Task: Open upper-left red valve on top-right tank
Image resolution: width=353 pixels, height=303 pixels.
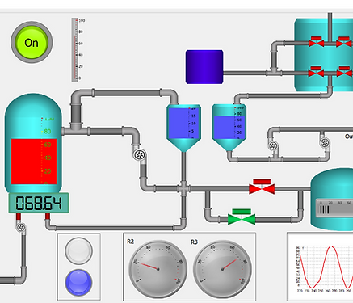Action: (x=316, y=42)
